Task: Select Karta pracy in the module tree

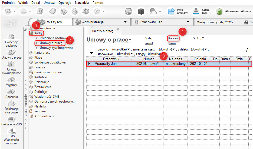Action: point(42,53)
